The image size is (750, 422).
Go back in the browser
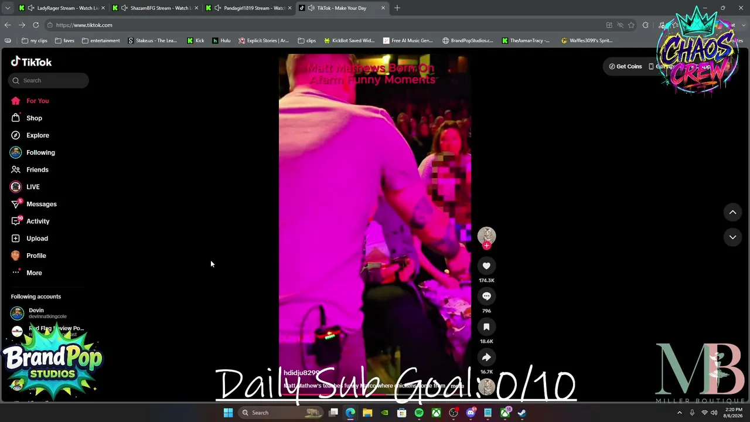pyautogui.click(x=8, y=25)
